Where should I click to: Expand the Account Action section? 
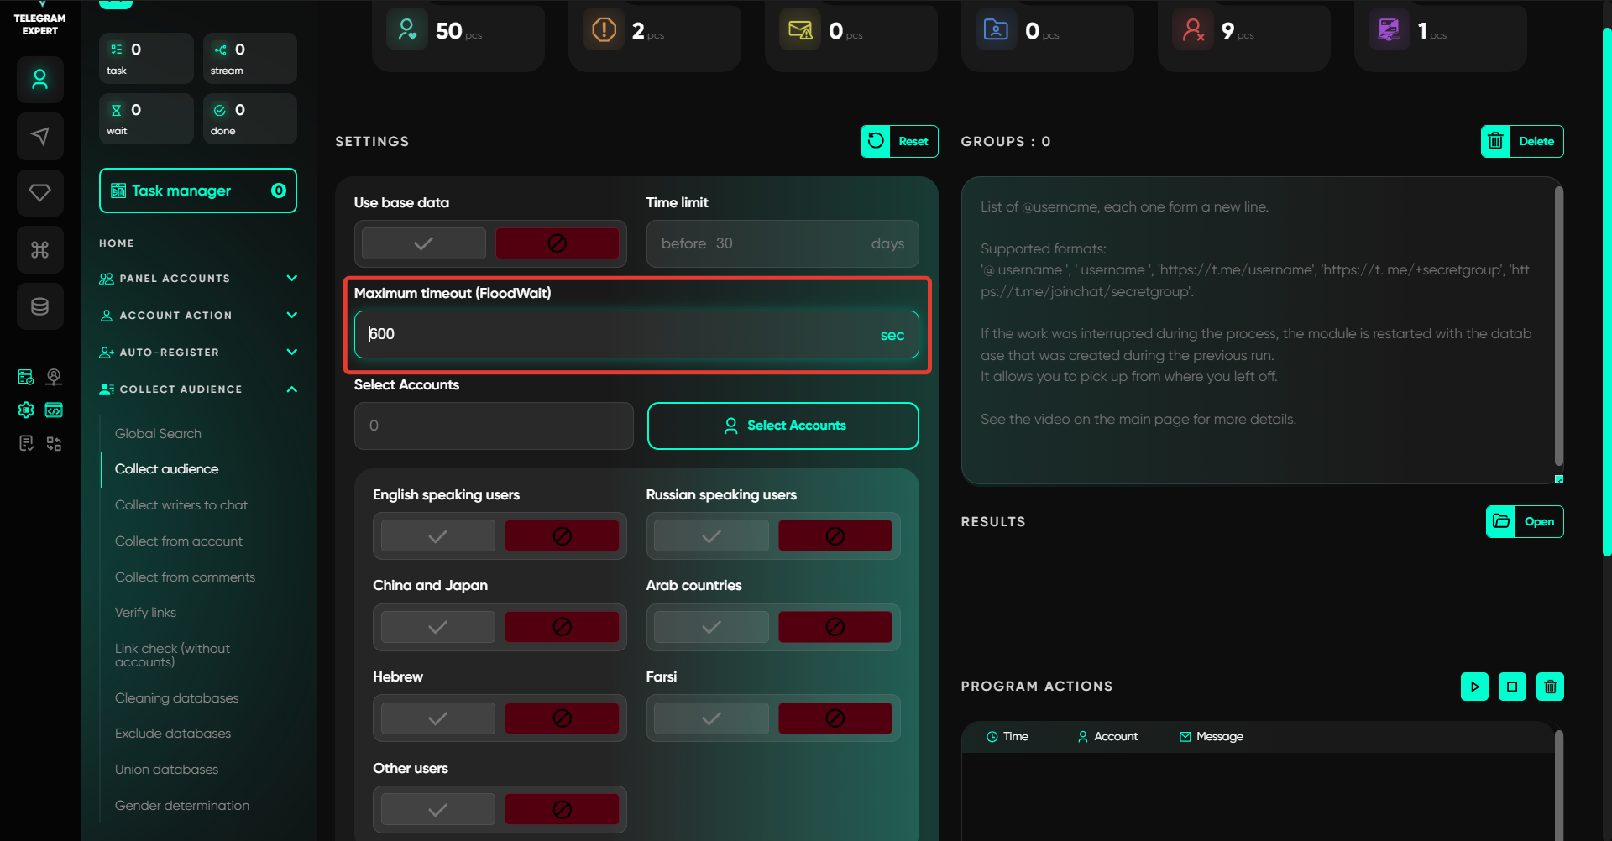coord(291,316)
